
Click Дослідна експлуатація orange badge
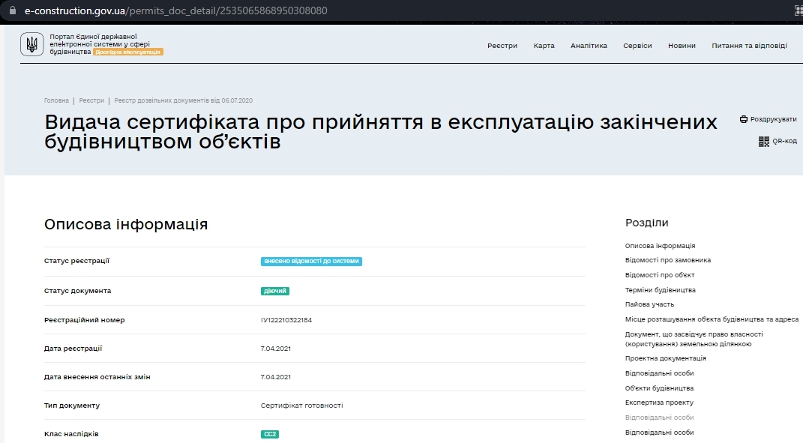[x=128, y=52]
